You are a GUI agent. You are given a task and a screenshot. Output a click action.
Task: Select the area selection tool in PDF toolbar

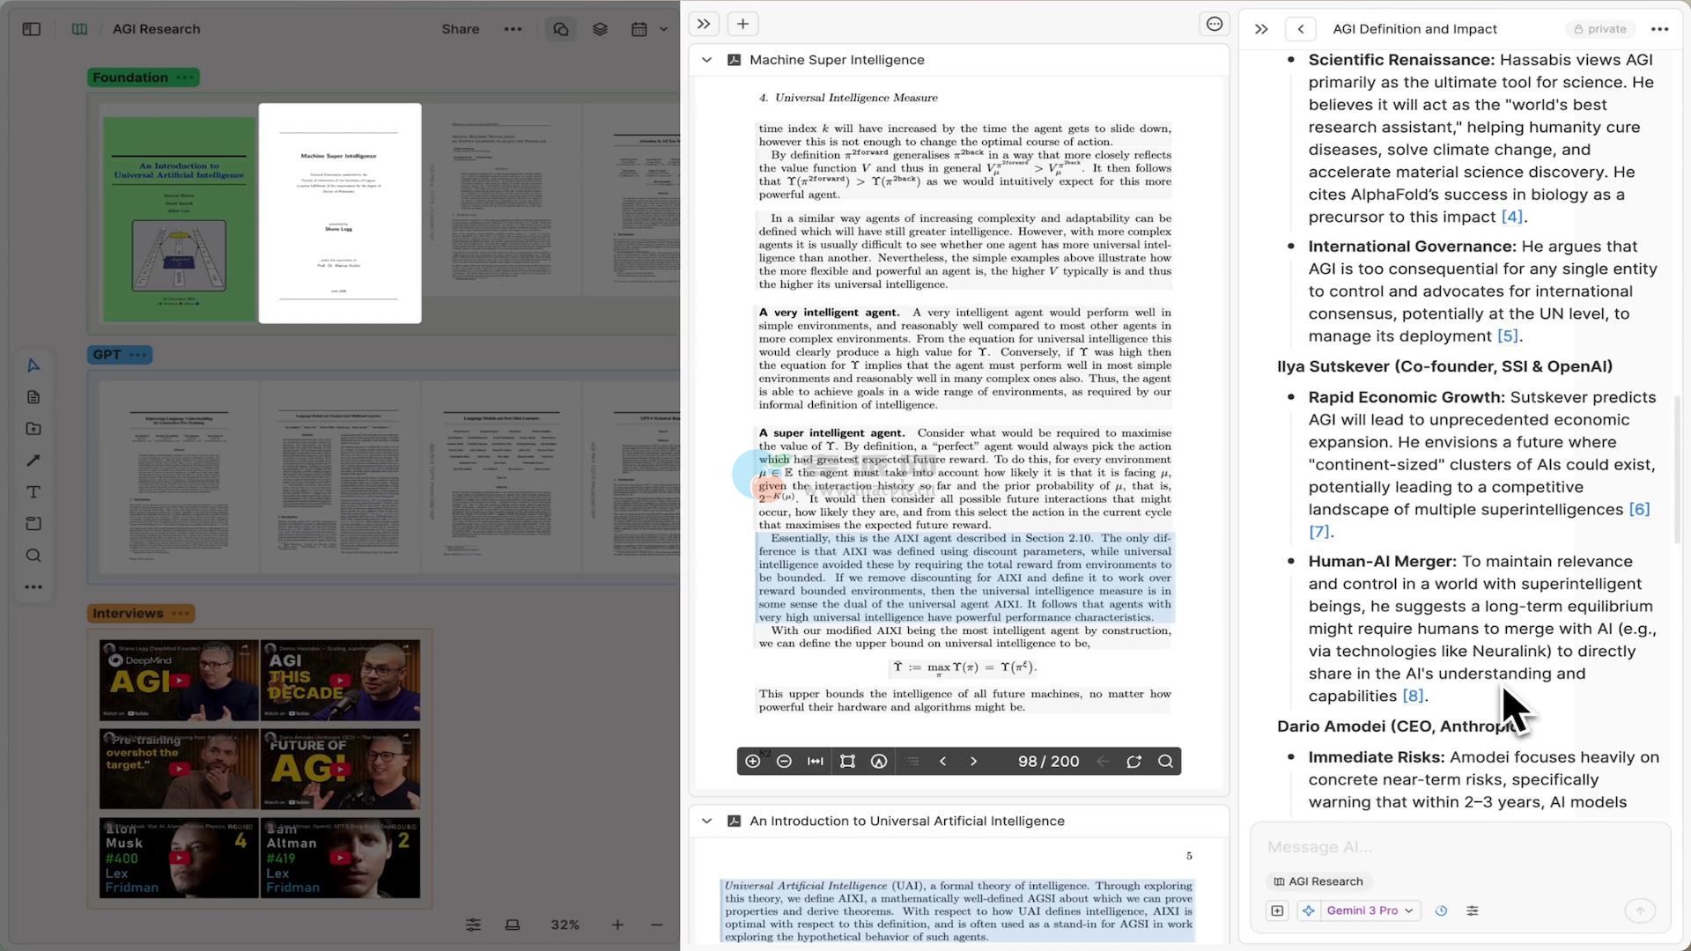click(x=847, y=762)
